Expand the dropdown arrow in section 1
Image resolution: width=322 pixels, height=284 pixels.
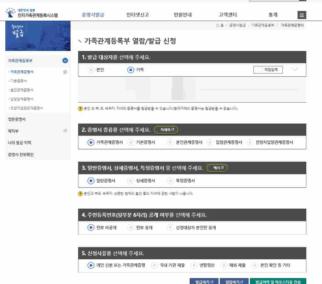295,70
